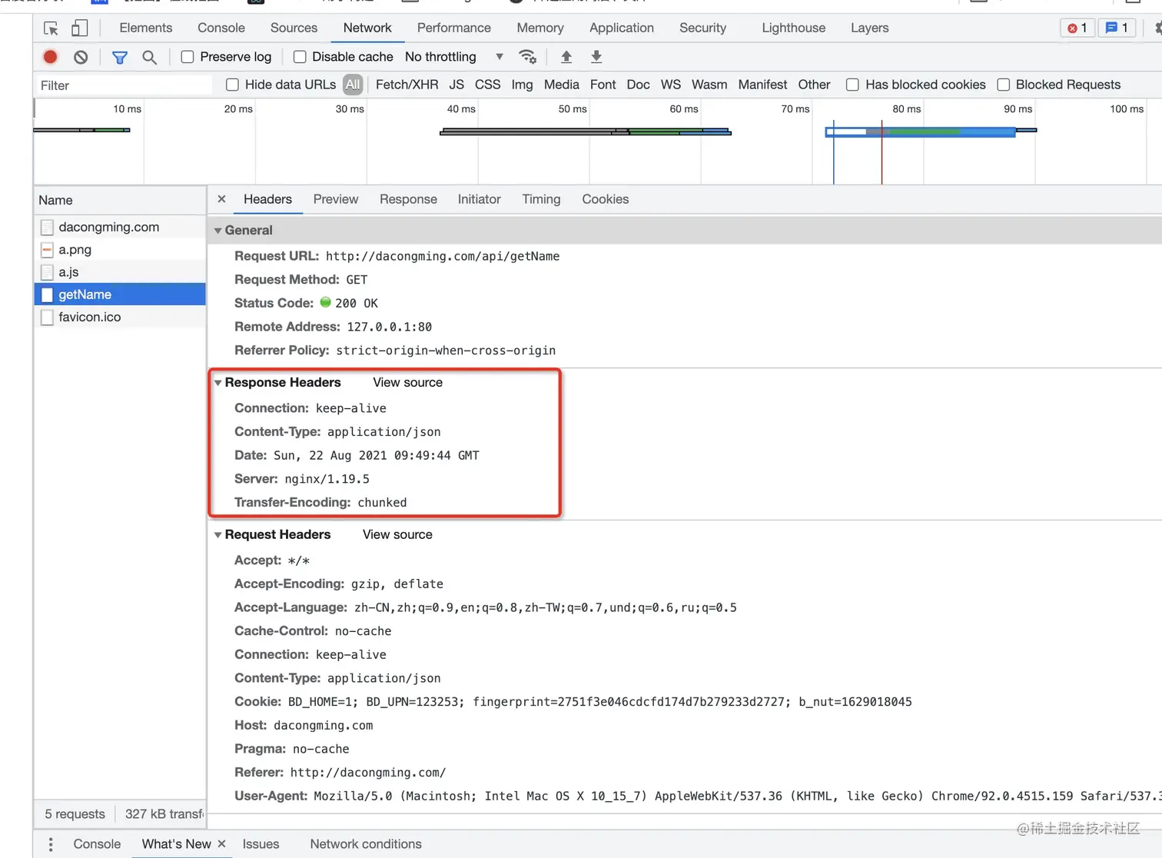Select the dacongming.com document request
The width and height of the screenshot is (1162, 858).
120,228
